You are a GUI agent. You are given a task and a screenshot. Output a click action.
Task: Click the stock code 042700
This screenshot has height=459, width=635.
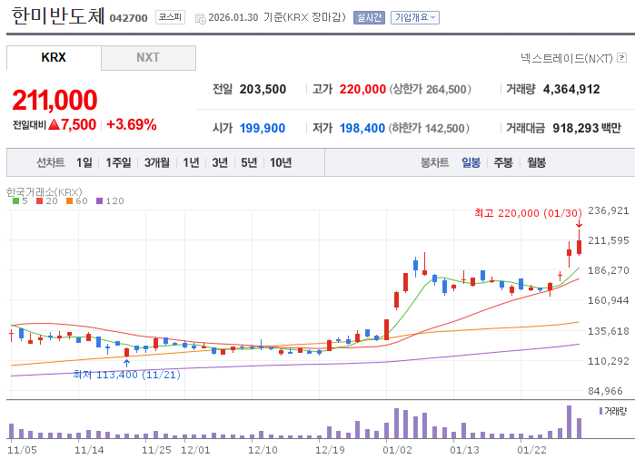point(128,18)
